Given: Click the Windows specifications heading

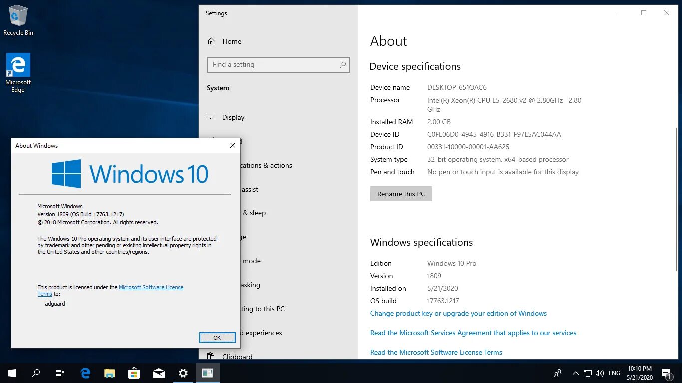Looking at the screenshot, I should click(x=421, y=242).
